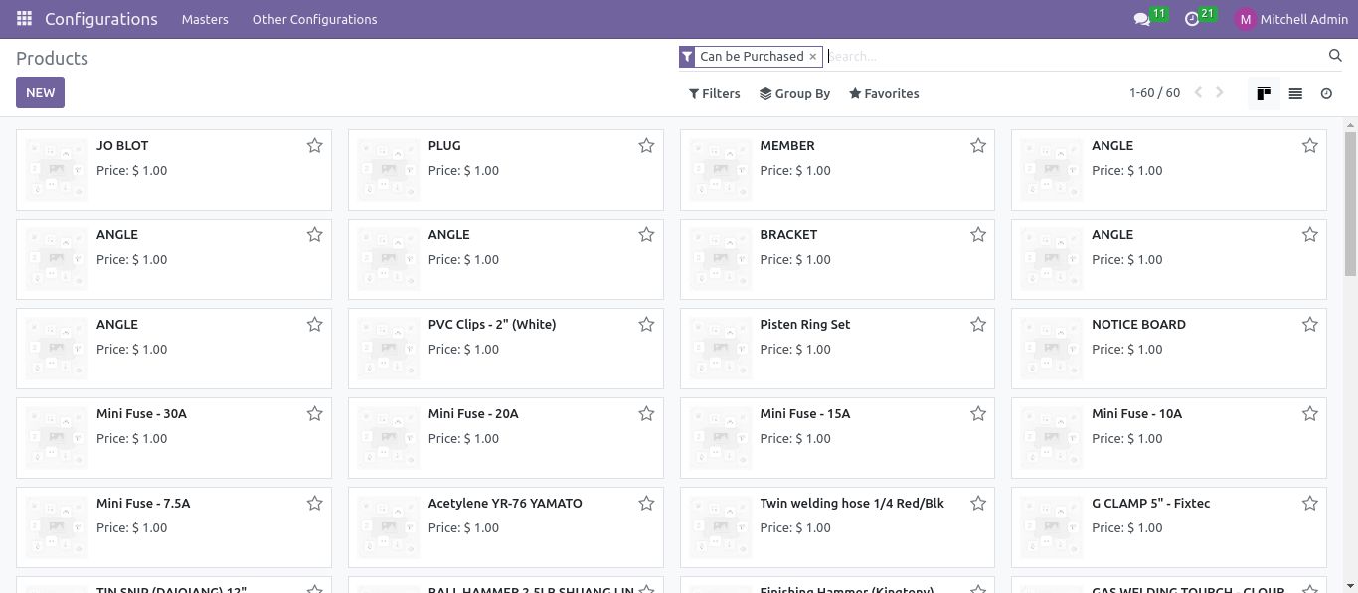Open "Twin welding hose 1/4 Red/Blk" product name
The height and width of the screenshot is (593, 1358).
(852, 504)
